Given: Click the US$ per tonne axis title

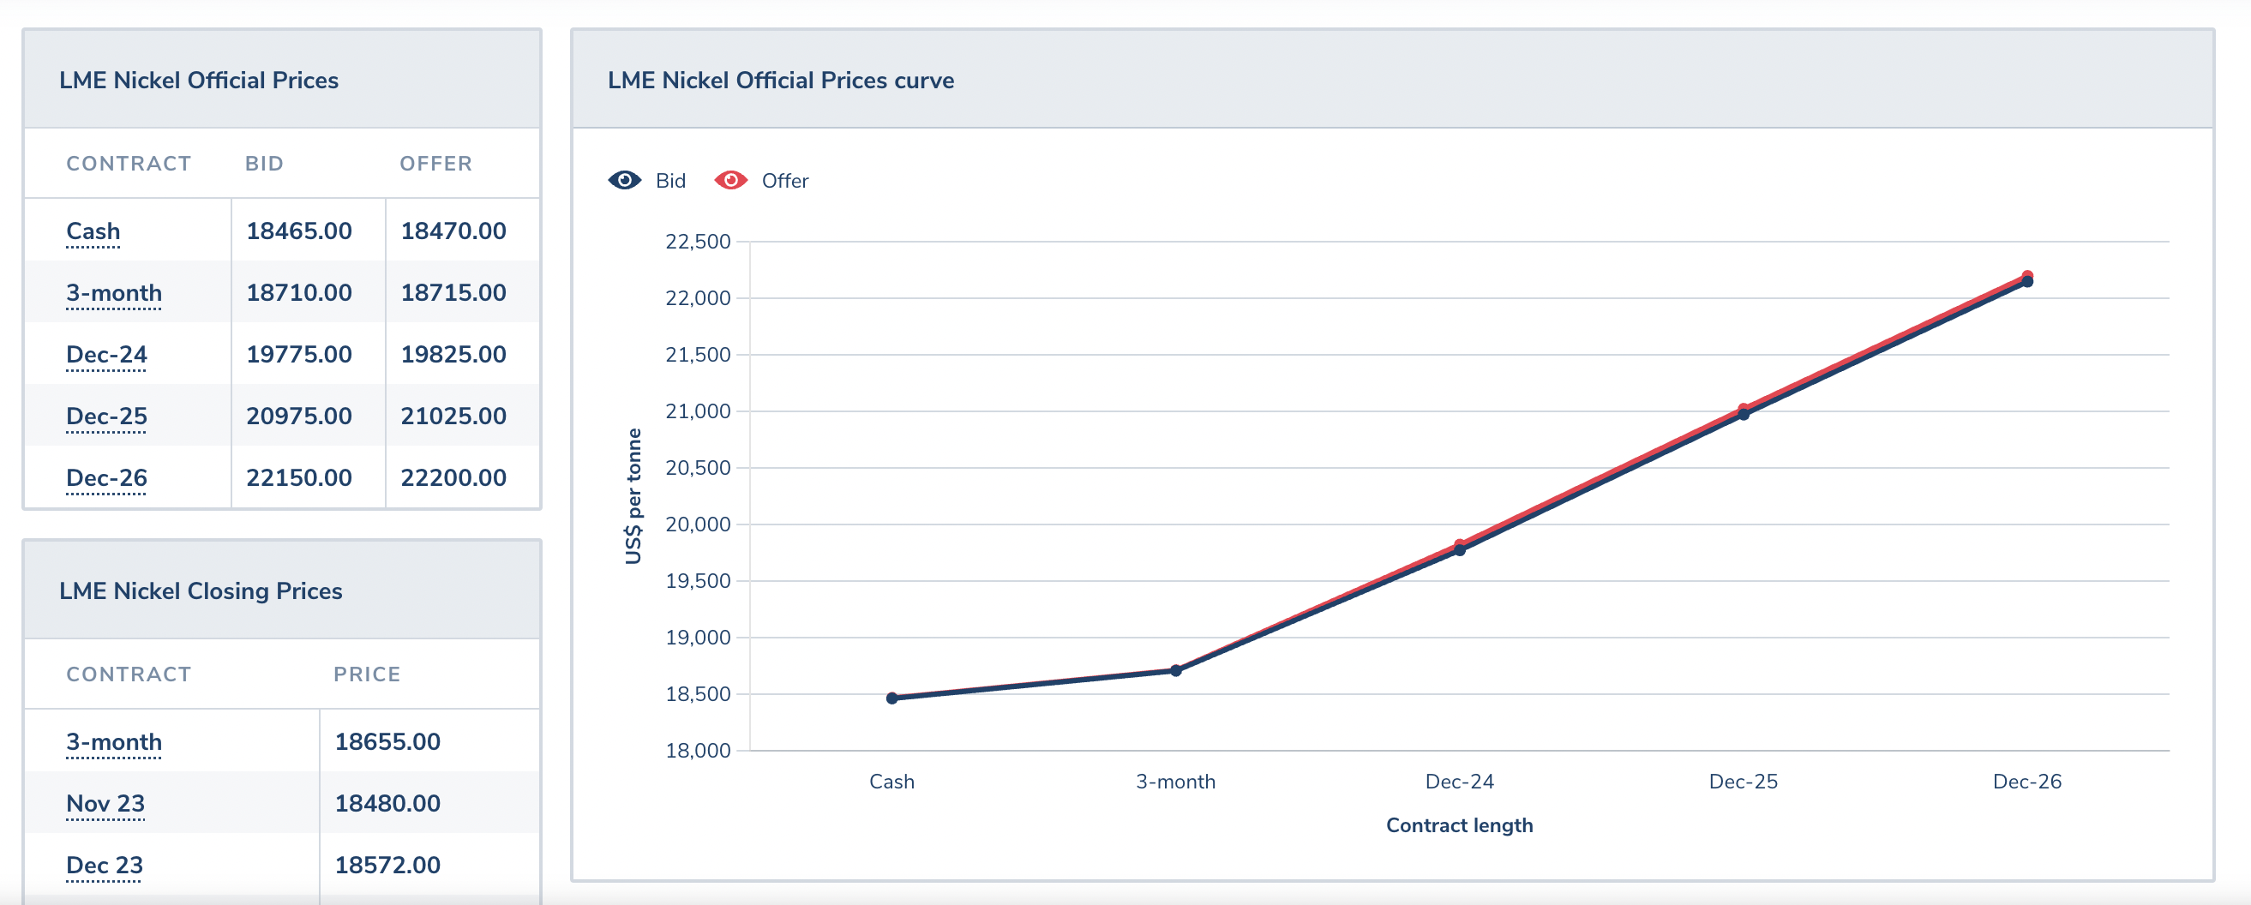Looking at the screenshot, I should [633, 496].
